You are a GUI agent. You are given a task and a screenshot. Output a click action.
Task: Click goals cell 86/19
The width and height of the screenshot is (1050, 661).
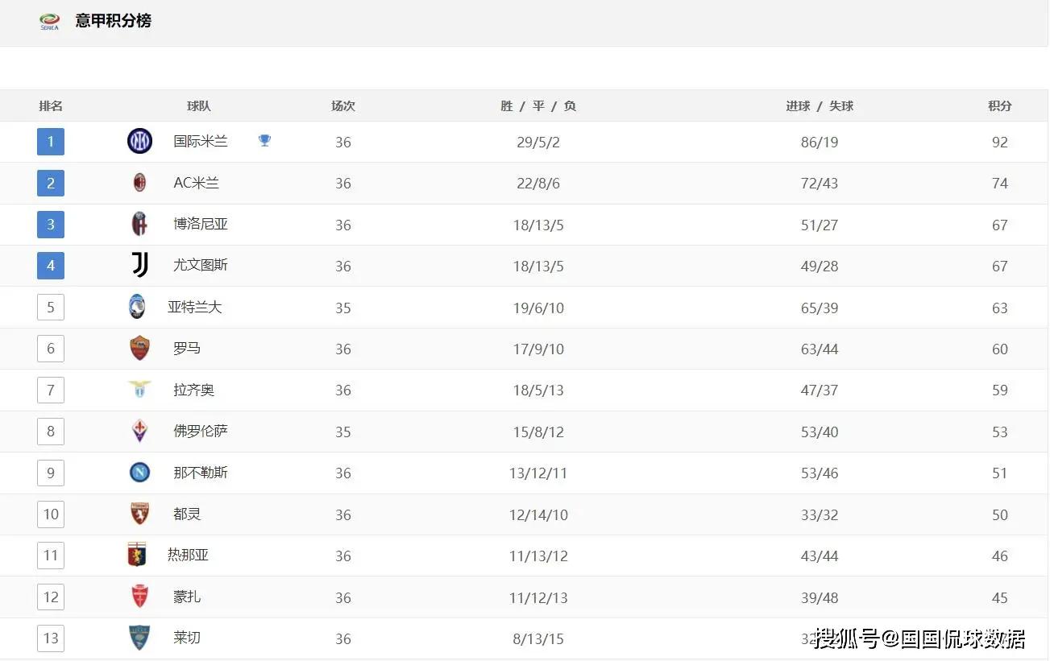point(820,143)
